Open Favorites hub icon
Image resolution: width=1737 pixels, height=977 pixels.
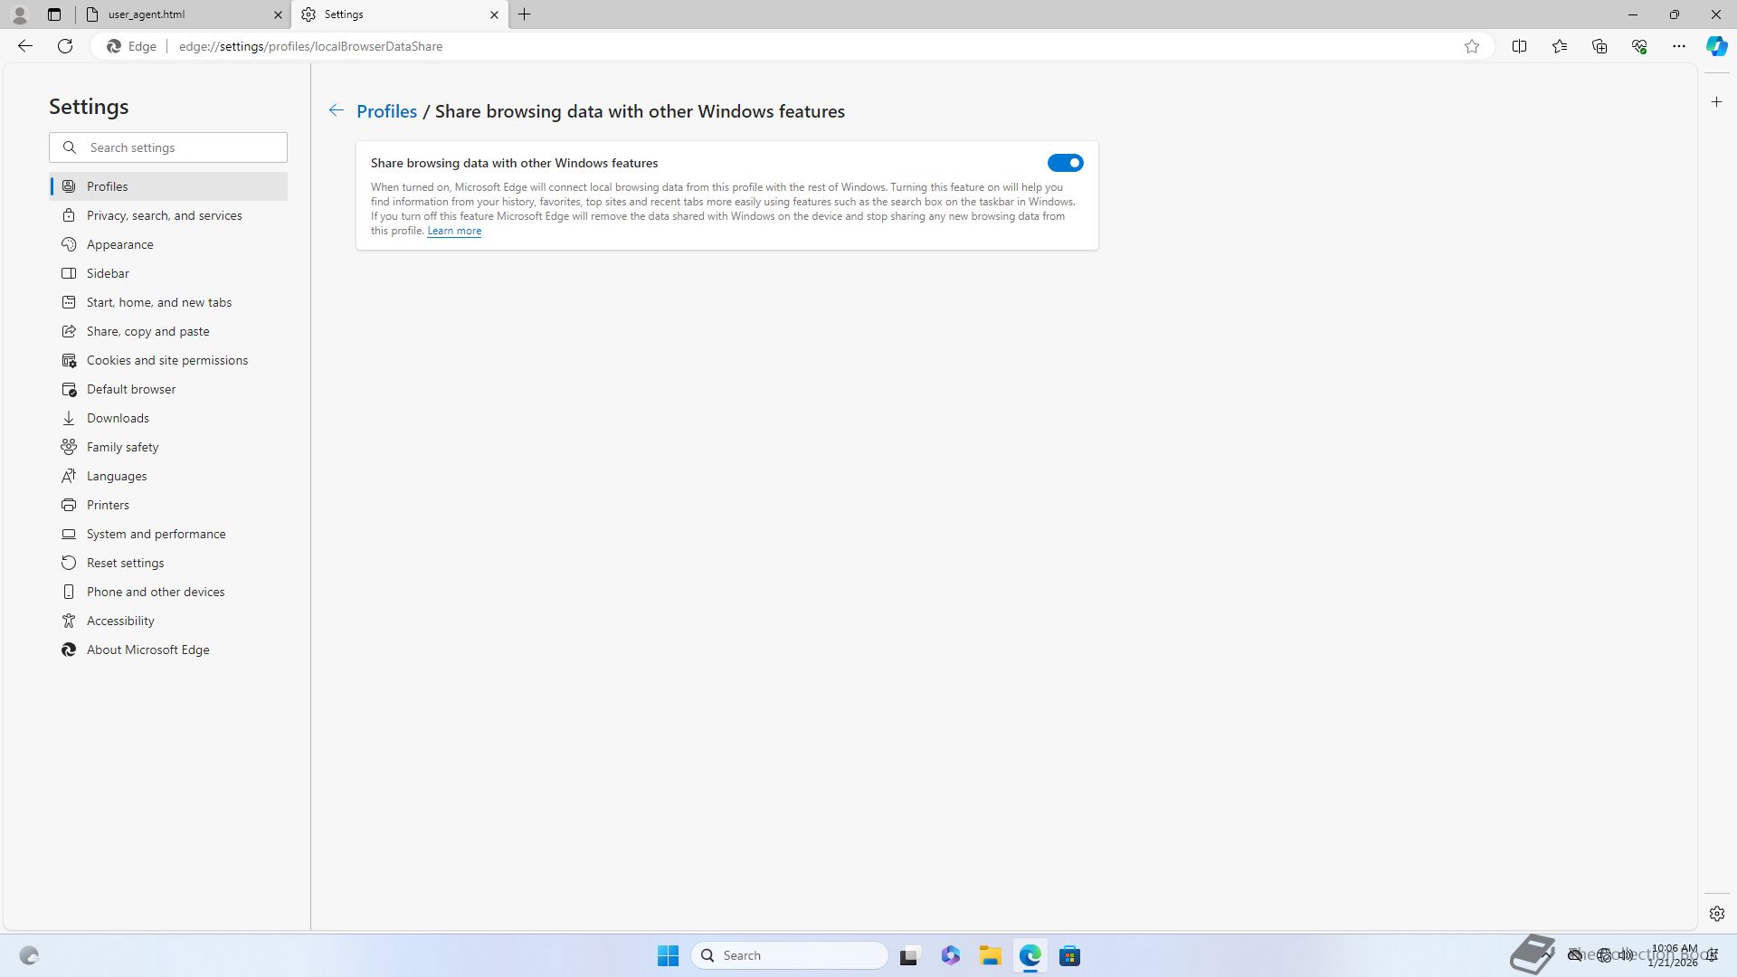pyautogui.click(x=1559, y=46)
